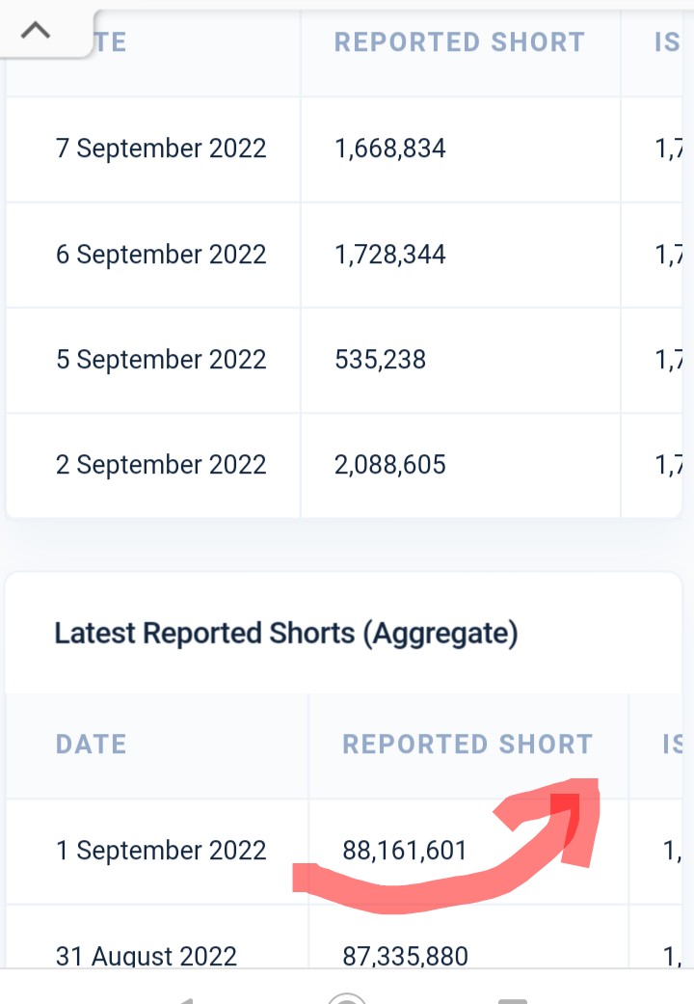
Task: Select the 6 September 2022 row
Action: 344,255
